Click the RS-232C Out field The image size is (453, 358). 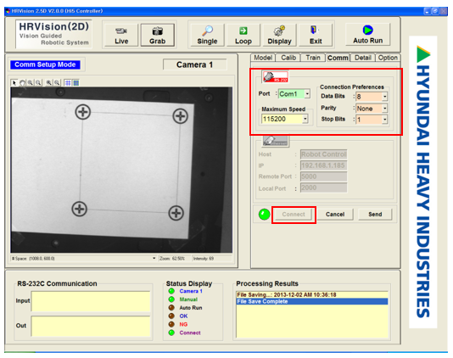91,327
